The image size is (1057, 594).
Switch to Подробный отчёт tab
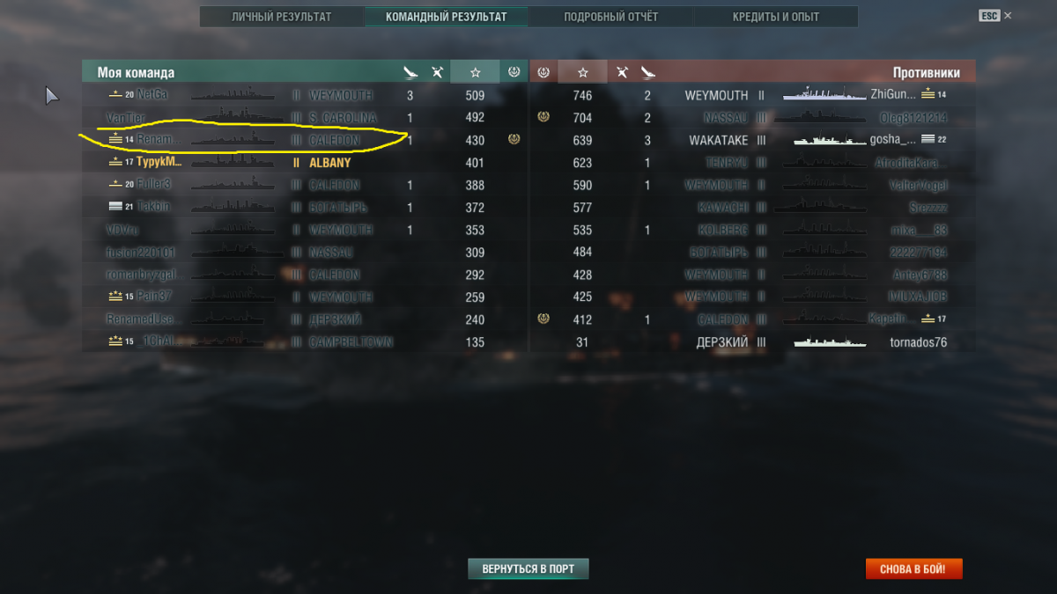pos(611,17)
